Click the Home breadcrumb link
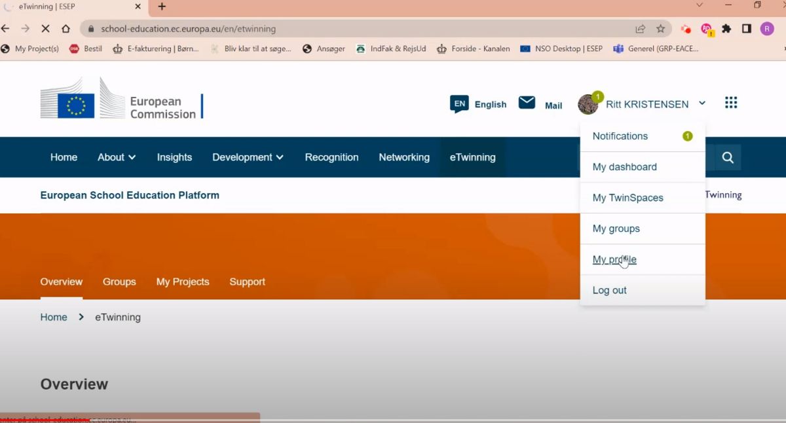 click(54, 317)
